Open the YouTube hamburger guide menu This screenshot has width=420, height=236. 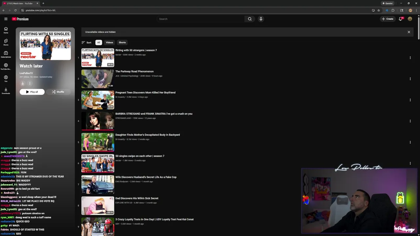(x=6, y=19)
